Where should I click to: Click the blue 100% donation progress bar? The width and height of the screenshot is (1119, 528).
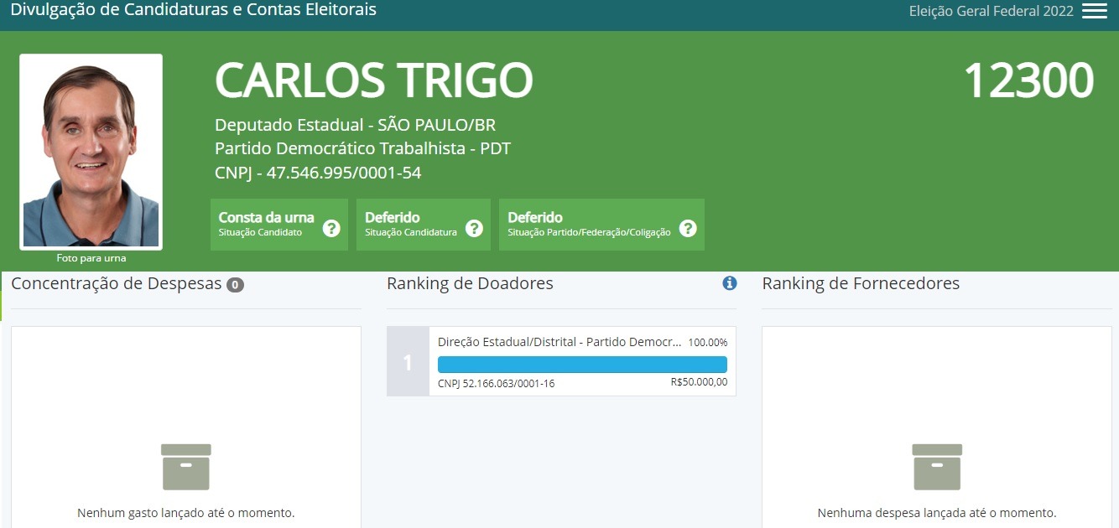click(582, 364)
